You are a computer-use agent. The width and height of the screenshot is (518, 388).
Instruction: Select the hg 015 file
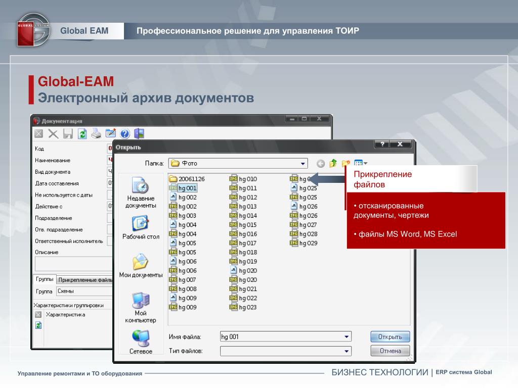pyautogui.click(x=243, y=225)
